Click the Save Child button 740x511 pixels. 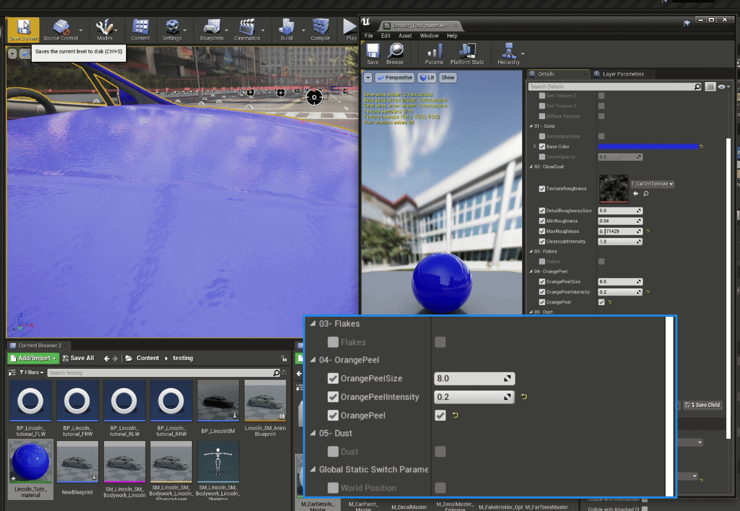point(703,405)
